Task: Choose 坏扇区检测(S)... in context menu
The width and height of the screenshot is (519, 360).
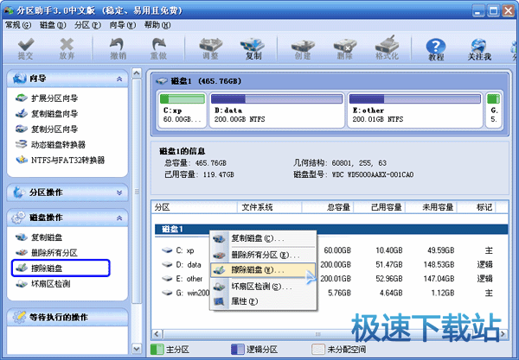Action: tap(263, 287)
